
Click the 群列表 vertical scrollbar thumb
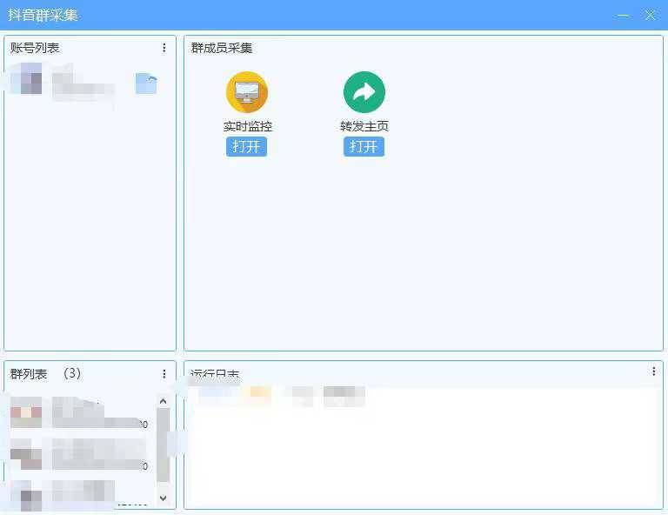[163, 444]
